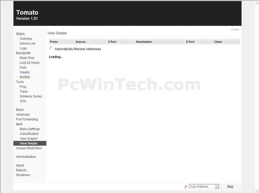Open Daily bandwidth stats

click(23, 67)
